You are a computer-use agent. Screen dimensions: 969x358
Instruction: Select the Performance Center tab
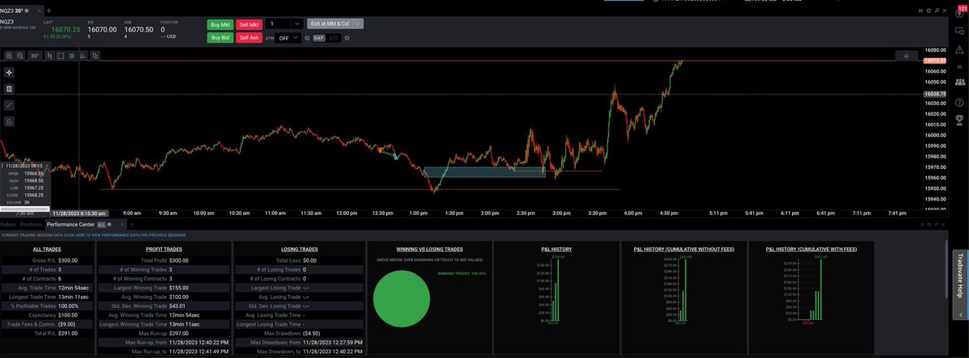click(x=70, y=224)
